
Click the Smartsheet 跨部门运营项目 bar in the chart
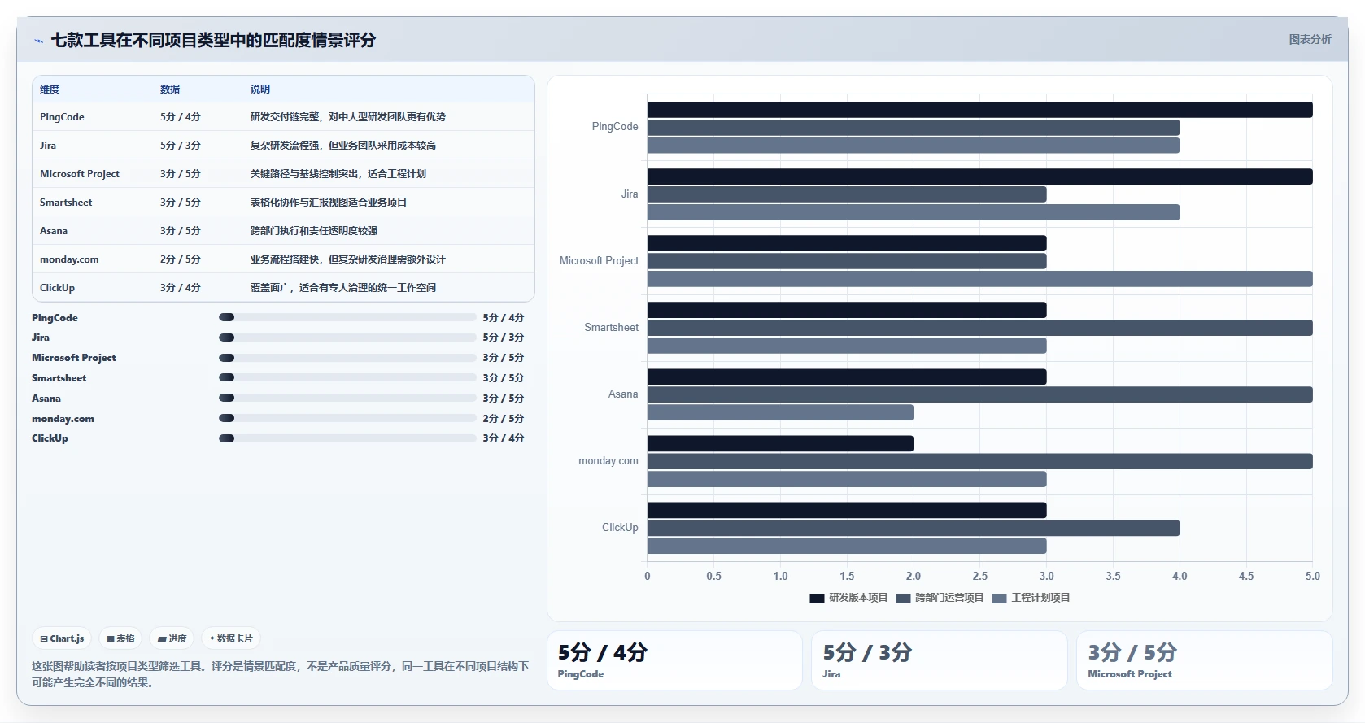click(x=979, y=328)
